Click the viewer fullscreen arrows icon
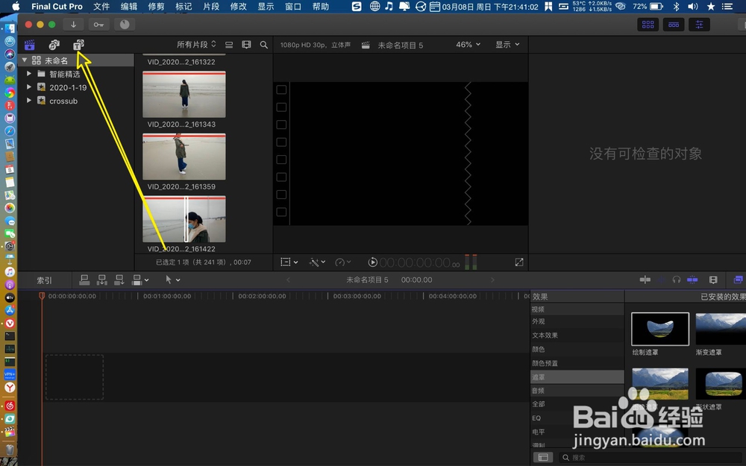This screenshot has height=466, width=746. click(519, 262)
